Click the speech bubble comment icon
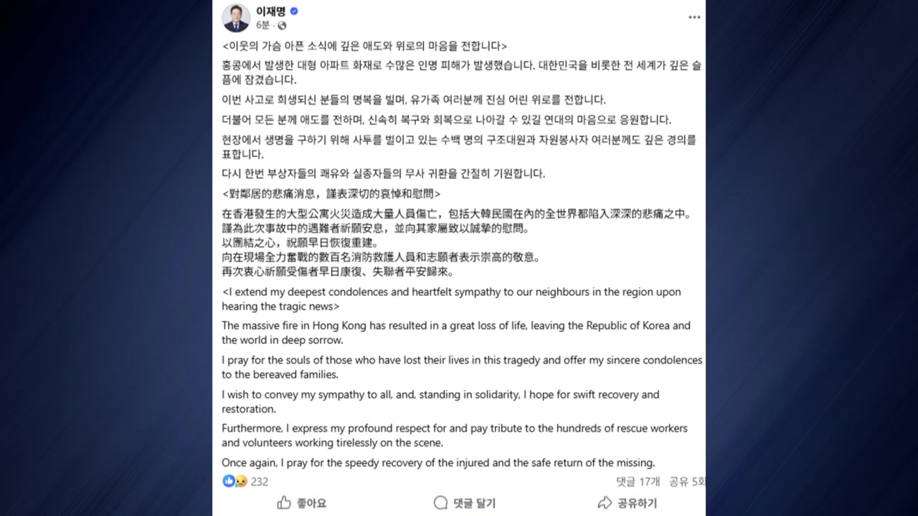 [x=440, y=502]
